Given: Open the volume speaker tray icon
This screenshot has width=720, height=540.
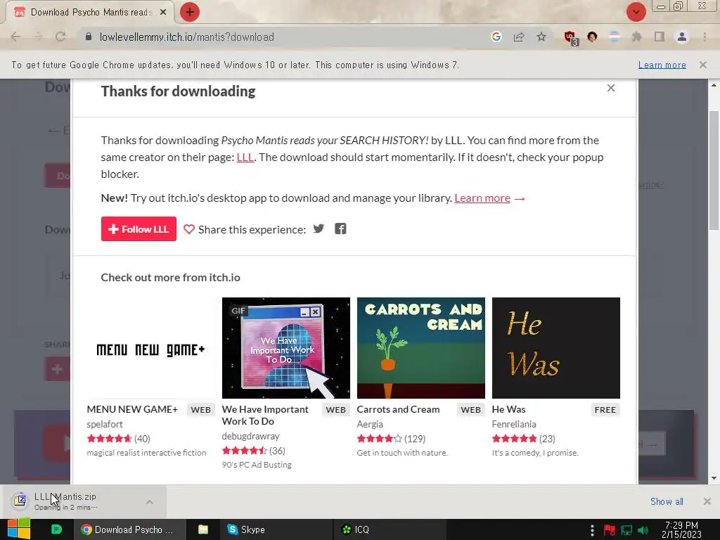Looking at the screenshot, I should coord(643,530).
